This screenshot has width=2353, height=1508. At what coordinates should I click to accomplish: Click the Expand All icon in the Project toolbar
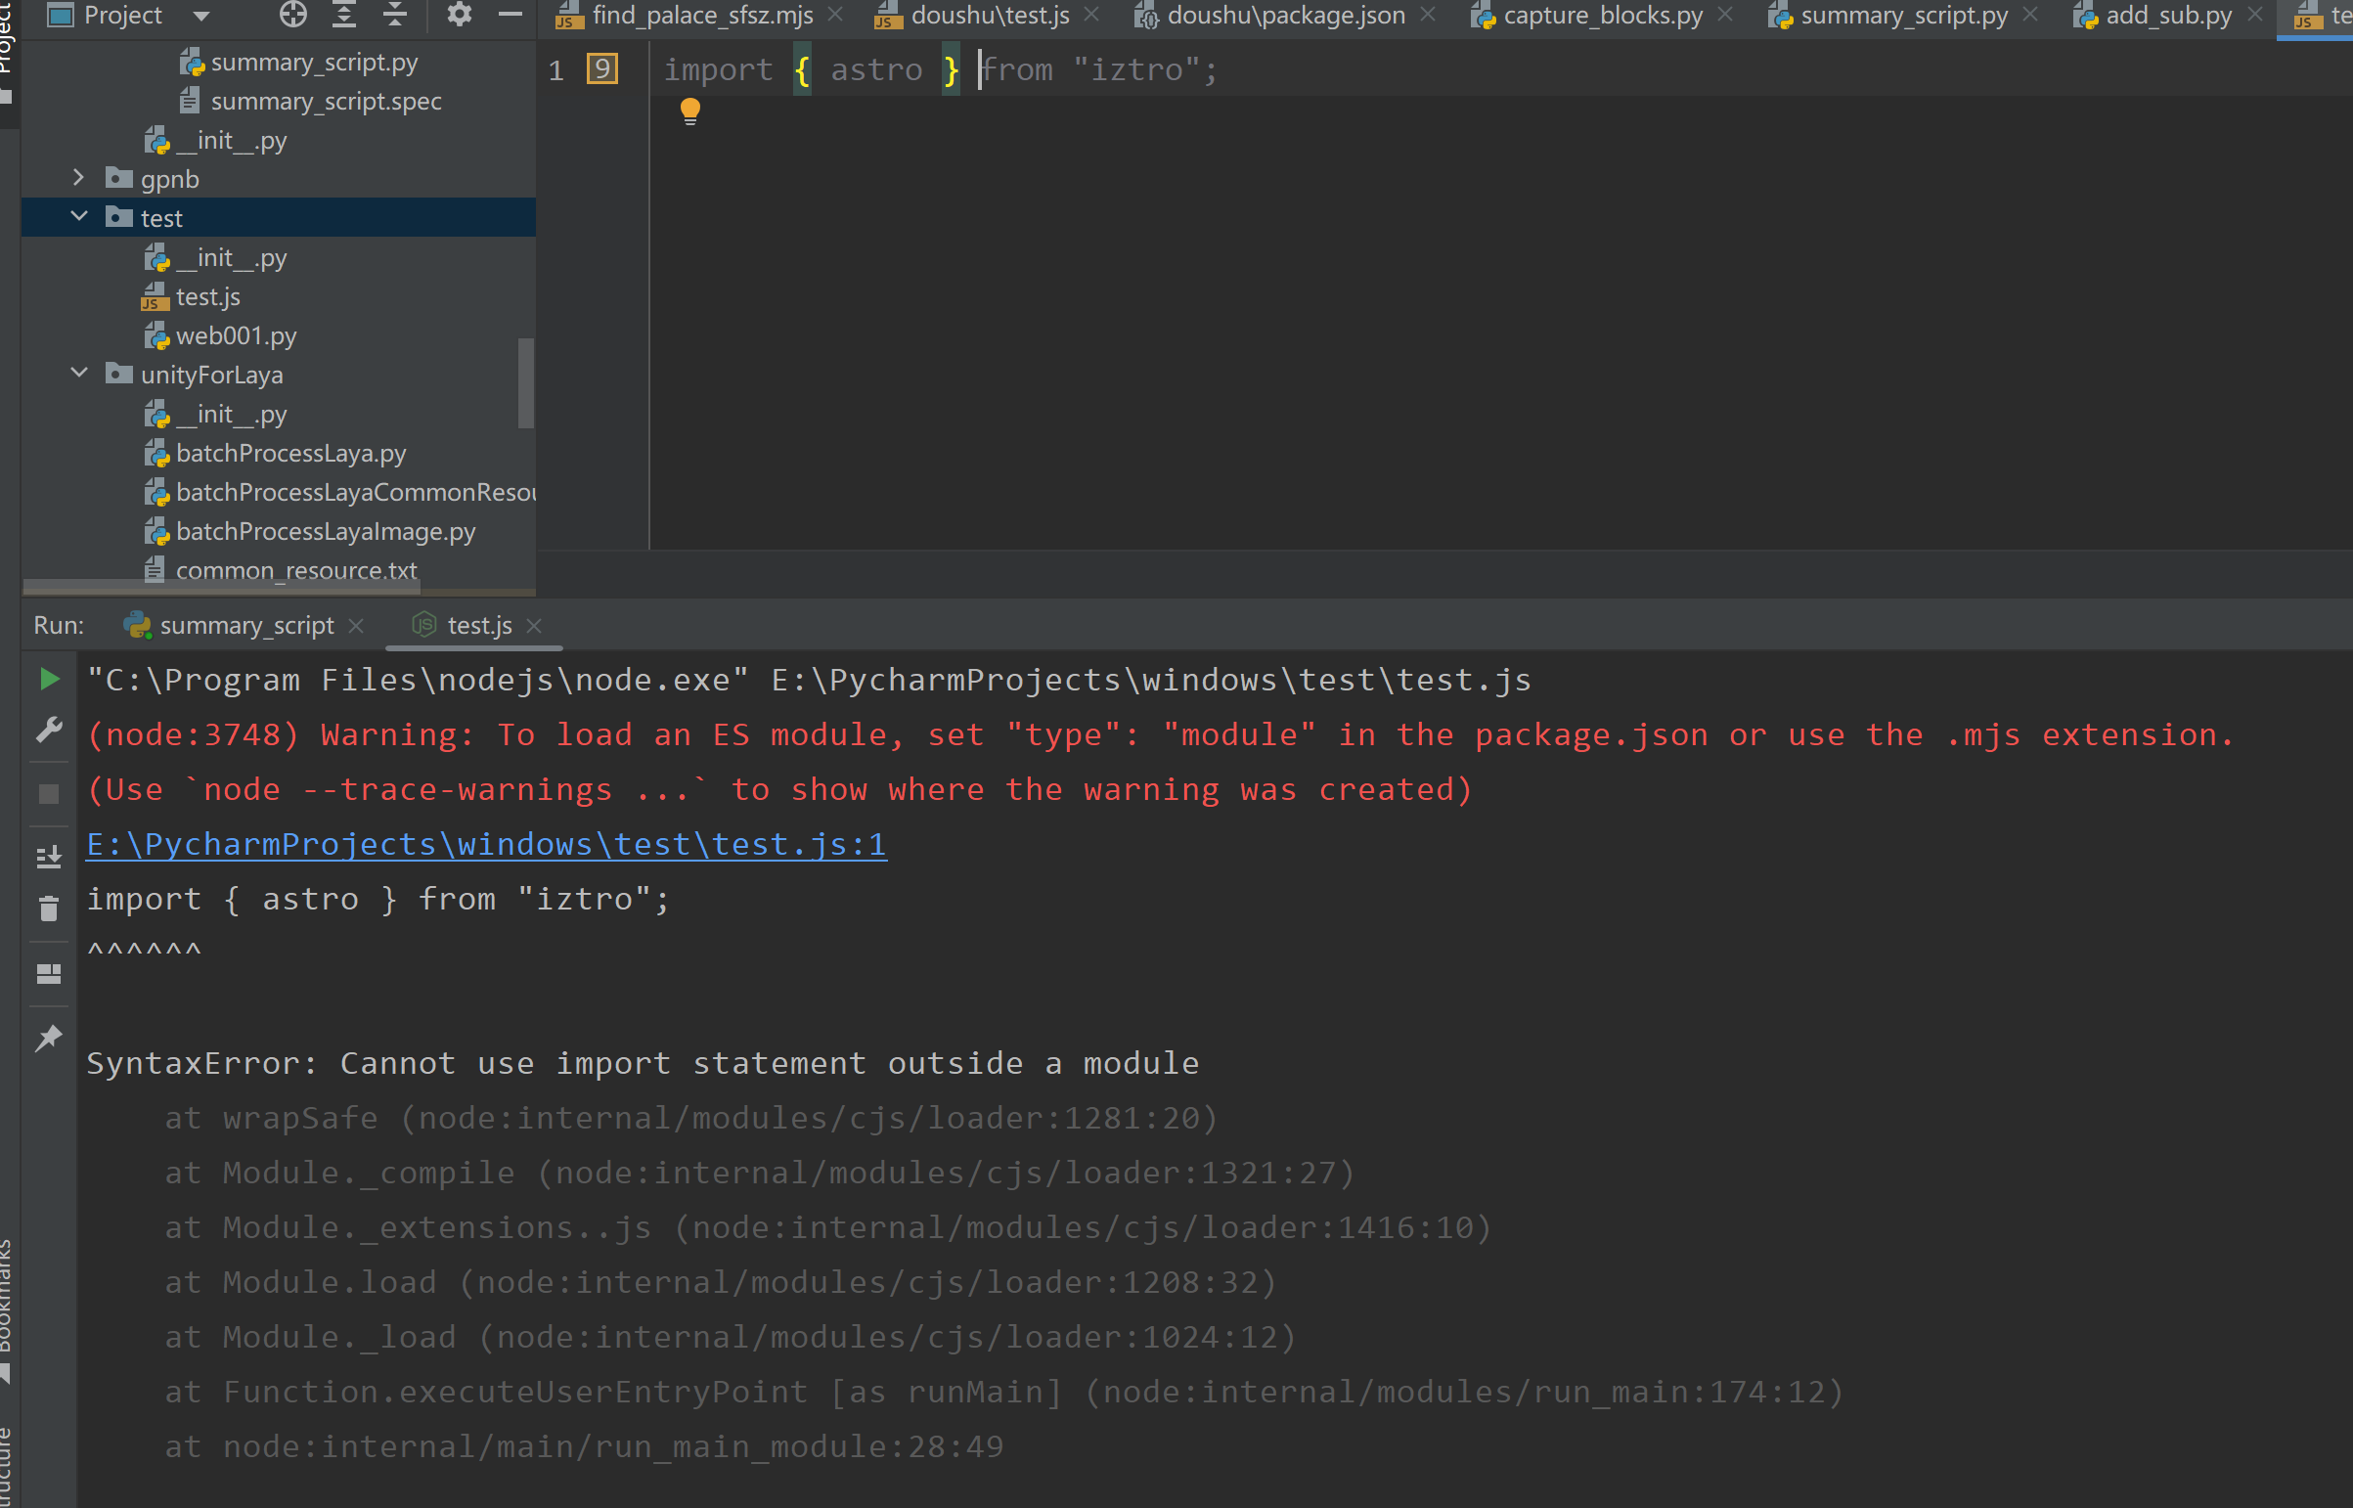343,15
